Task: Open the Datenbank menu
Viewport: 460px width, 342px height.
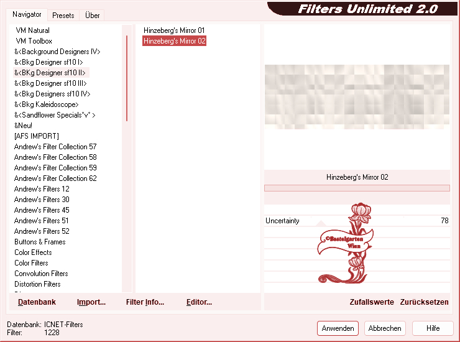Action: [37, 302]
